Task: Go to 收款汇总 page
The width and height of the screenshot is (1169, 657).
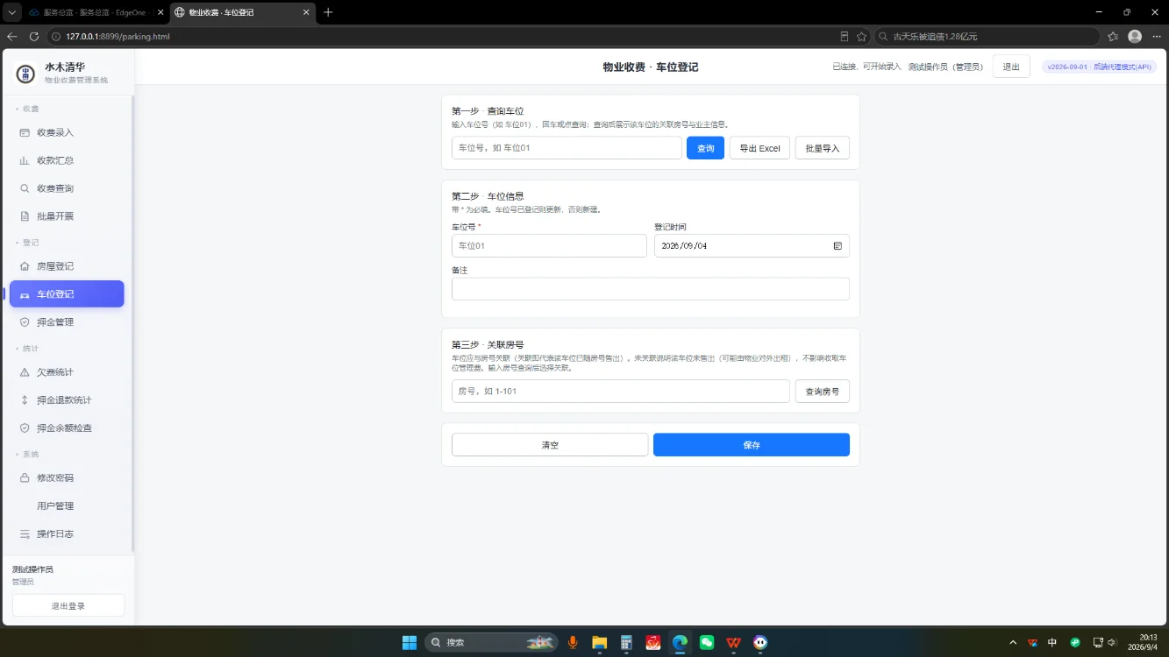Action: pyautogui.click(x=67, y=160)
